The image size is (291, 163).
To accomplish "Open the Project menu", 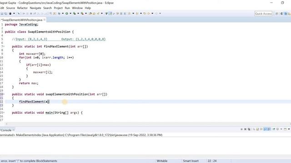I will [x=58, y=8].
